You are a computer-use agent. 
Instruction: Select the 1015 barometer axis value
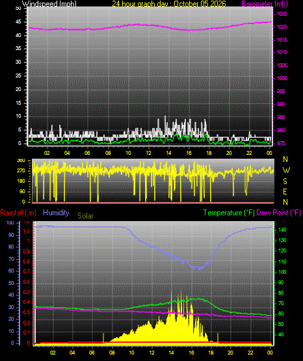pos(282,40)
